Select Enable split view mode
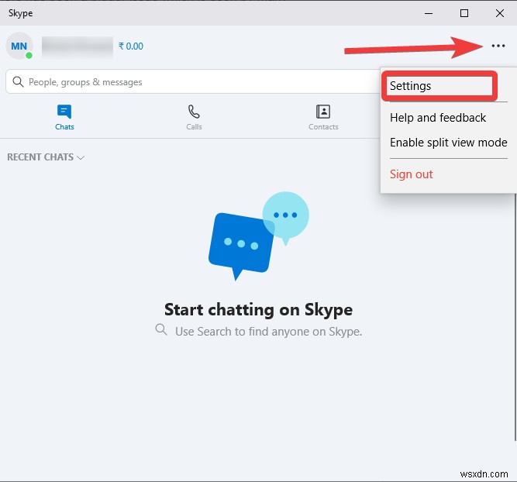Viewport: 517px width, 482px height. point(449,143)
